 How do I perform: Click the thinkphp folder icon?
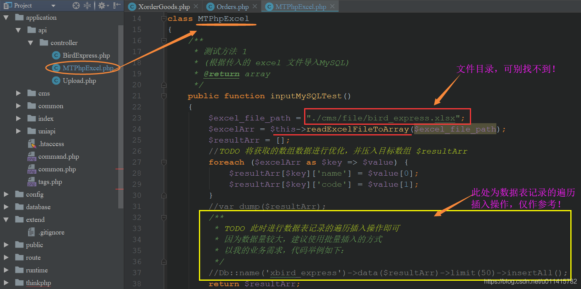point(19,283)
